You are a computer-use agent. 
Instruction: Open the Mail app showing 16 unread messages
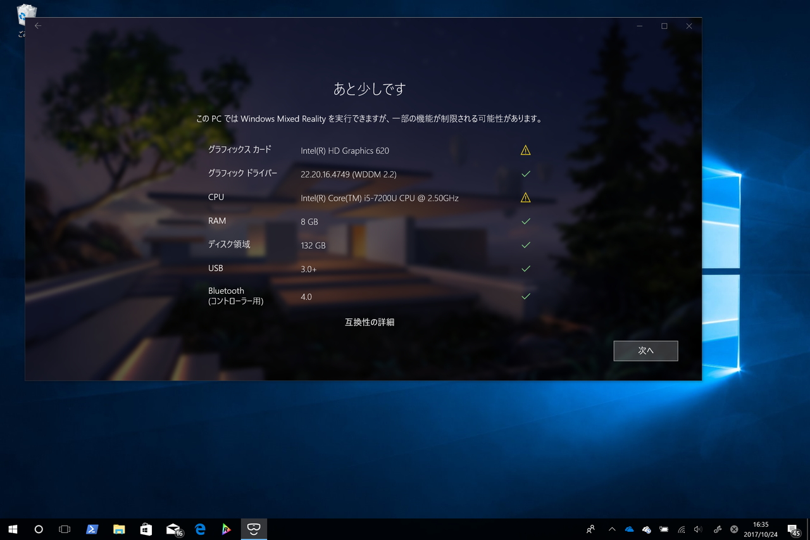pyautogui.click(x=173, y=529)
